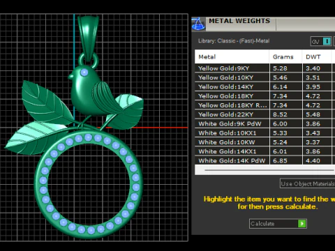
Task: Click DWT value 5.48
Action: pos(313,114)
